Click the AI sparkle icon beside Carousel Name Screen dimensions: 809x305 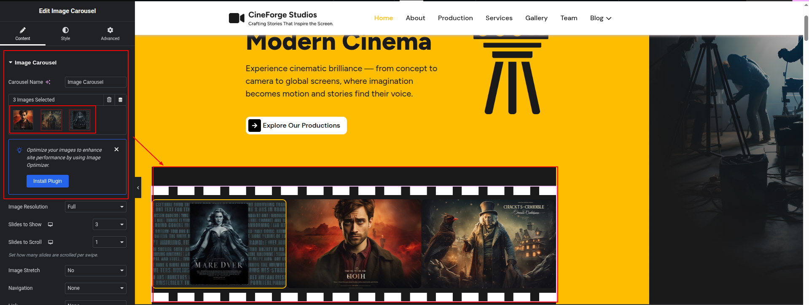(48, 82)
